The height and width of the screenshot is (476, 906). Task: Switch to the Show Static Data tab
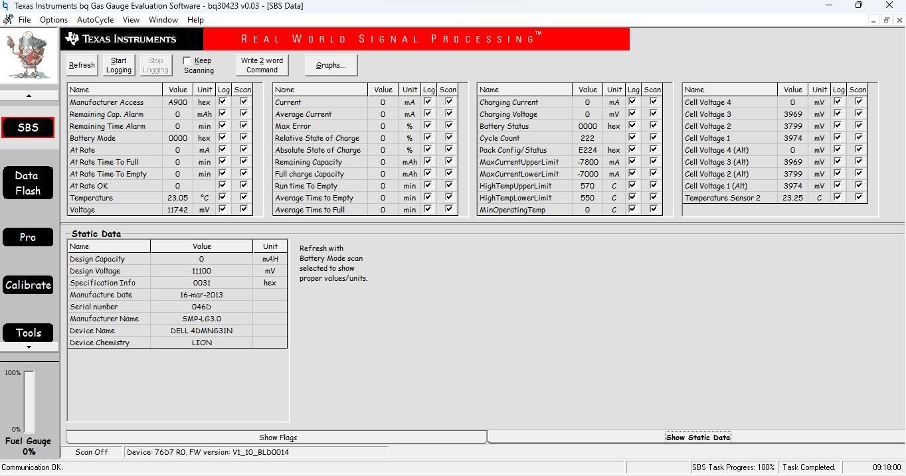tap(697, 437)
